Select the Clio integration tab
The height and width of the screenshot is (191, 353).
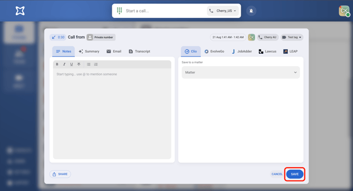[191, 51]
